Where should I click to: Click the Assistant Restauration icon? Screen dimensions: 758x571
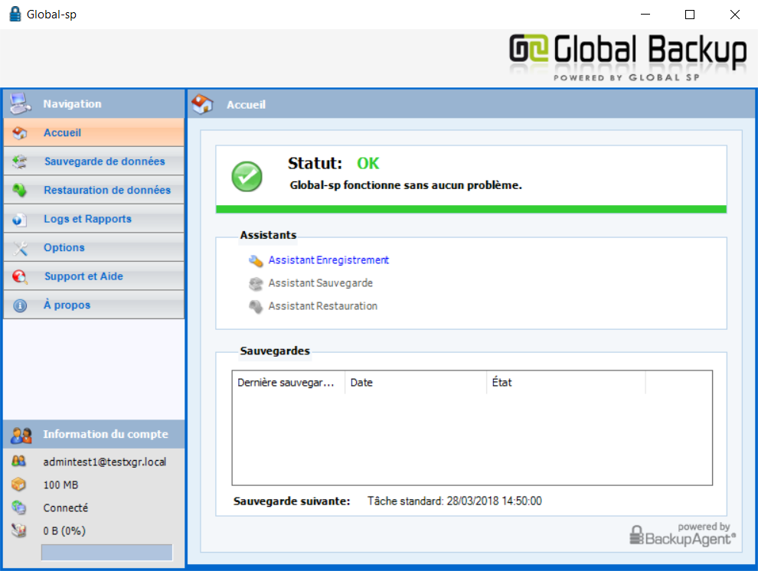(256, 307)
